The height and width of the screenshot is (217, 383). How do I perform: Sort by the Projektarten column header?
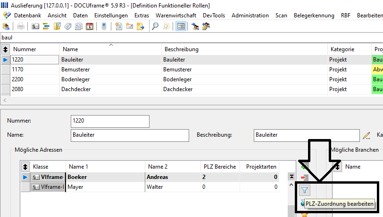pyautogui.click(x=259, y=167)
